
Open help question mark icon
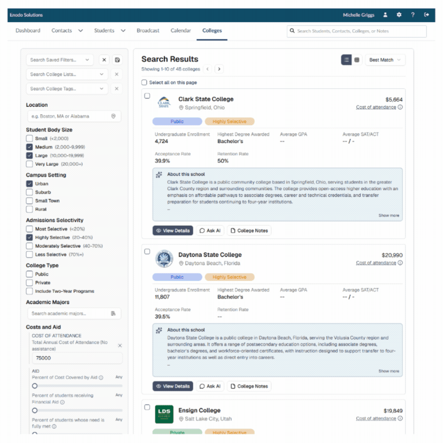413,15
